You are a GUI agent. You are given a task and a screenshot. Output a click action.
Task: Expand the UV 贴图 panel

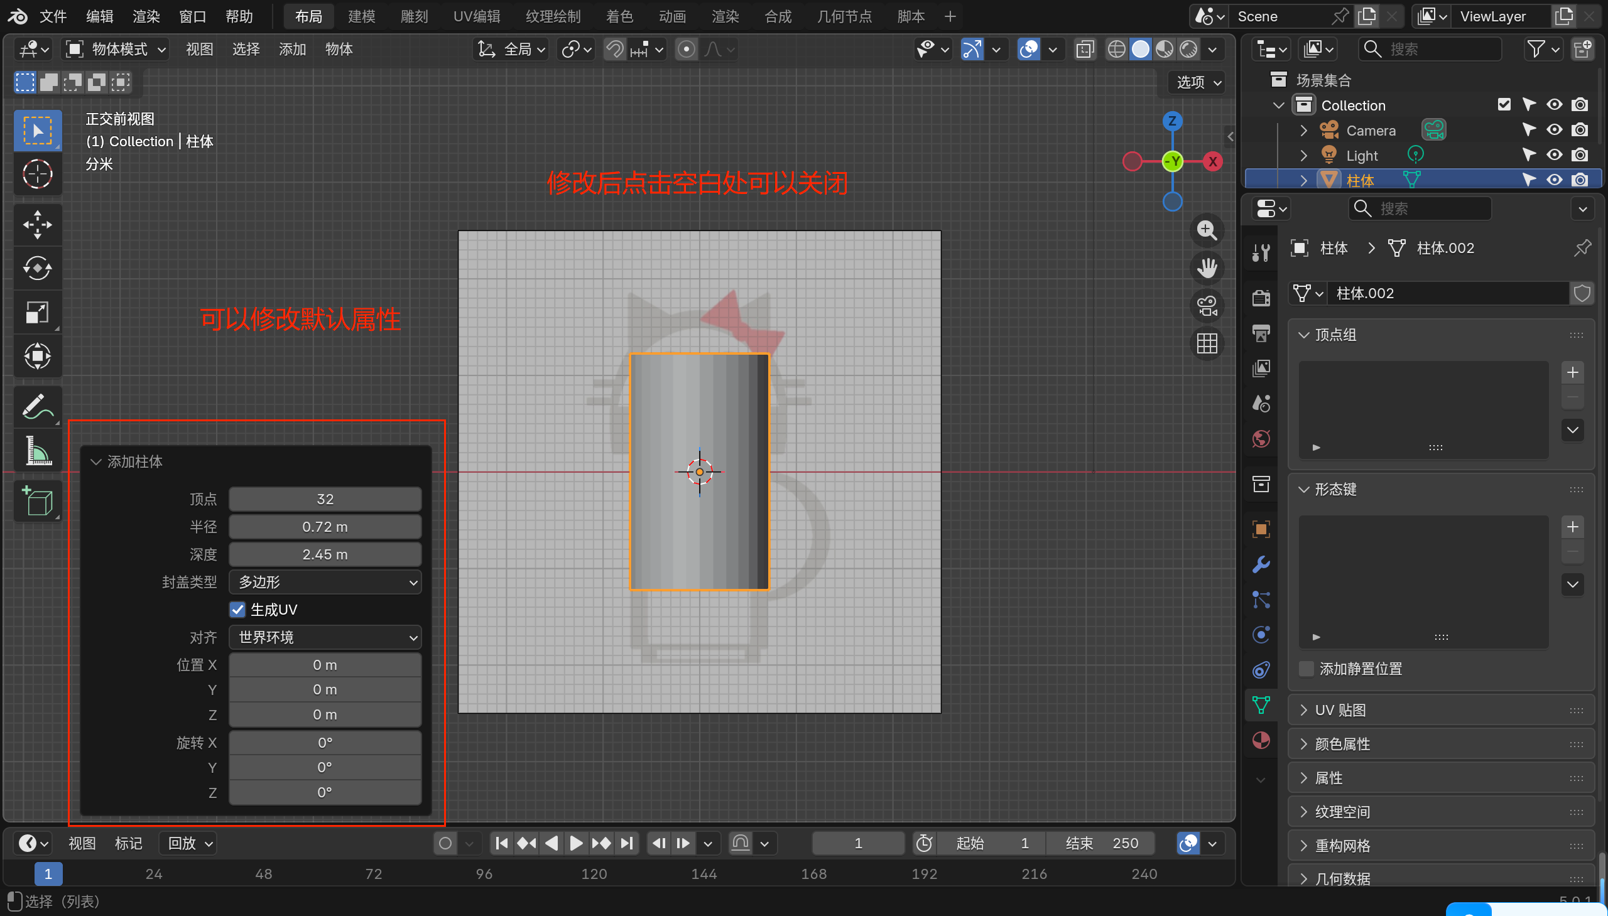click(x=1340, y=710)
